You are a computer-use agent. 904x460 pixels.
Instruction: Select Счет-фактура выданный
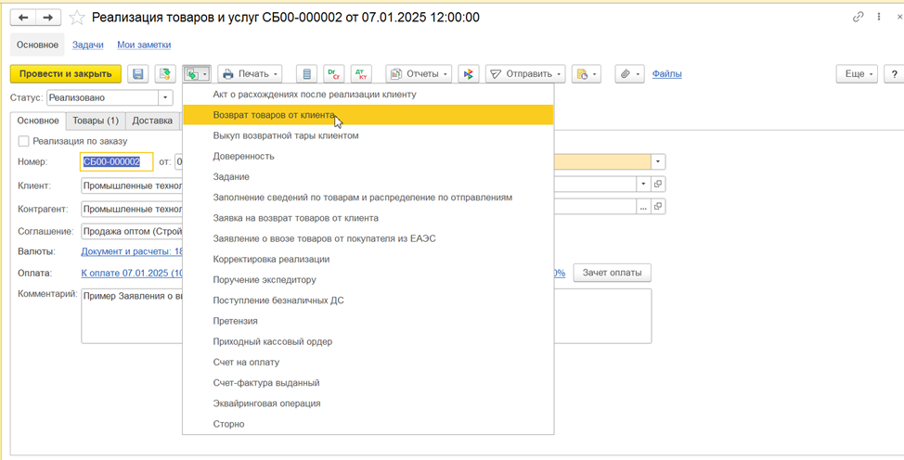click(x=368, y=383)
